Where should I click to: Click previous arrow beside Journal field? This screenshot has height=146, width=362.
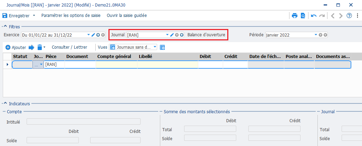click(177, 35)
